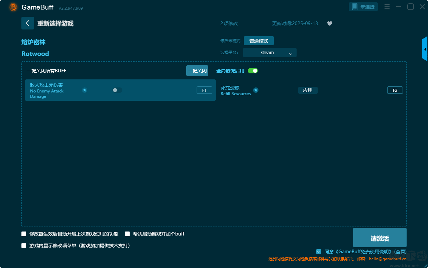
Task: Click the 2项修改 count text
Action: [229, 23]
